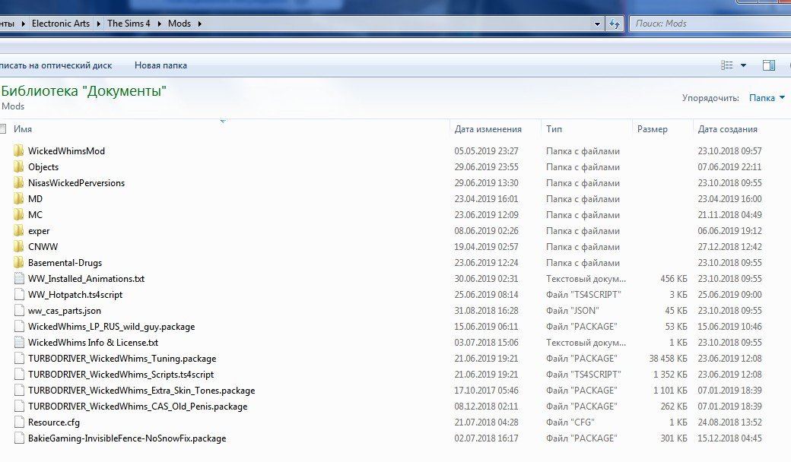Screen dimensions: 791x462
Task: Click the refresh button beside address bar
Action: click(615, 24)
